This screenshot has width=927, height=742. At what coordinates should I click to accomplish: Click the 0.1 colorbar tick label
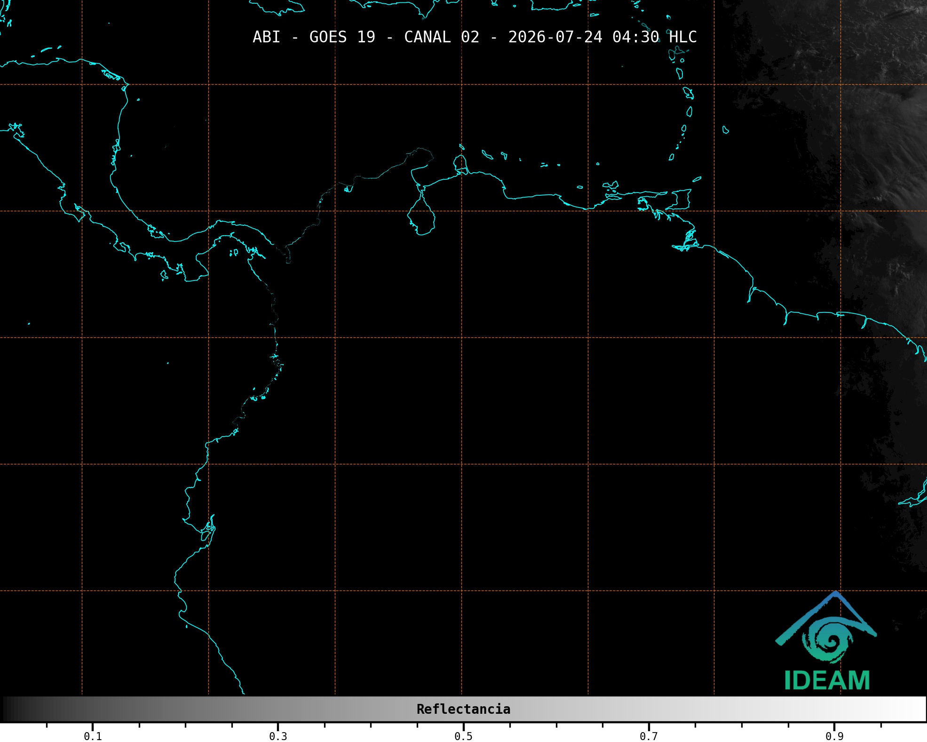93,736
